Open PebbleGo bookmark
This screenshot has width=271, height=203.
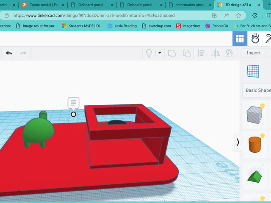tap(217, 26)
